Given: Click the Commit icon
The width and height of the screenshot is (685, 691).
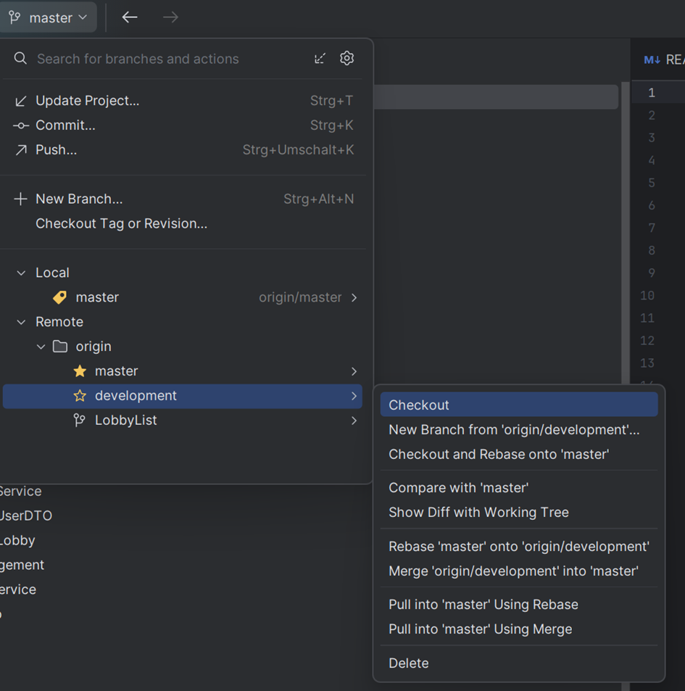Looking at the screenshot, I should (x=20, y=125).
